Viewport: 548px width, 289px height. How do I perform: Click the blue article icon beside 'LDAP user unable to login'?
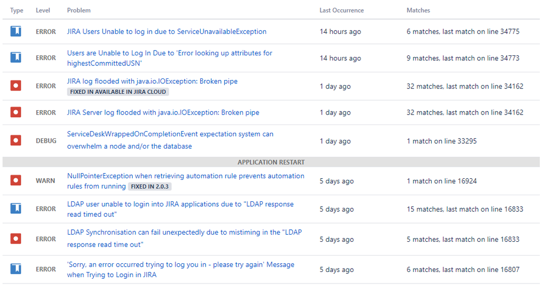point(16,208)
